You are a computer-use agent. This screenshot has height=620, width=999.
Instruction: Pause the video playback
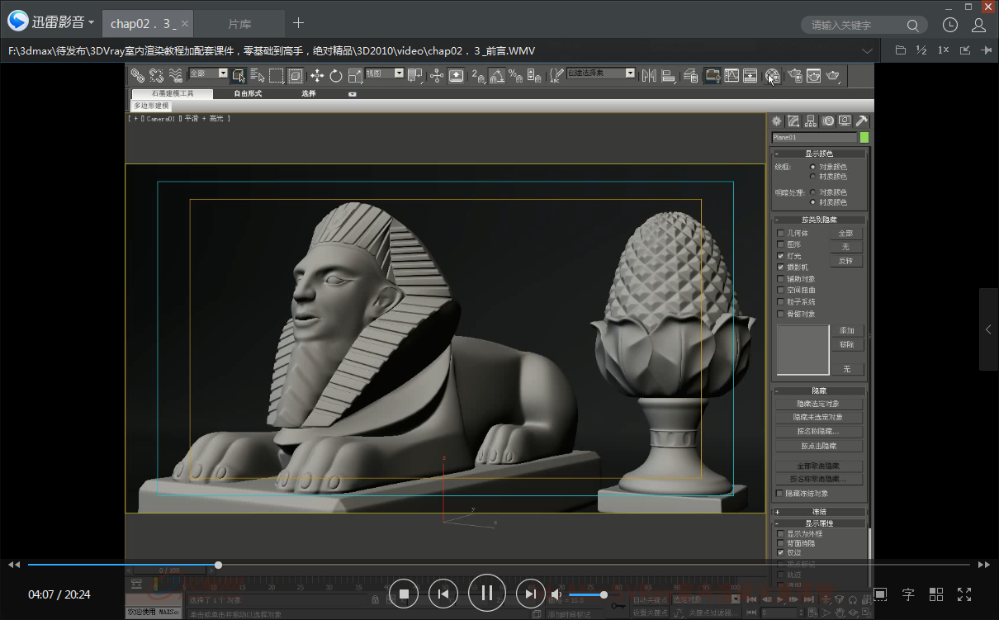[x=487, y=593]
